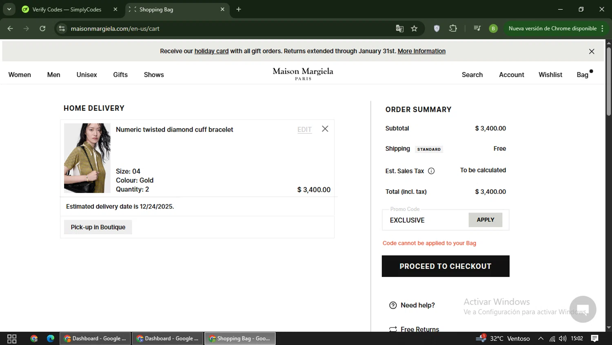Open the Shows menu
The image size is (612, 345).
tap(154, 75)
